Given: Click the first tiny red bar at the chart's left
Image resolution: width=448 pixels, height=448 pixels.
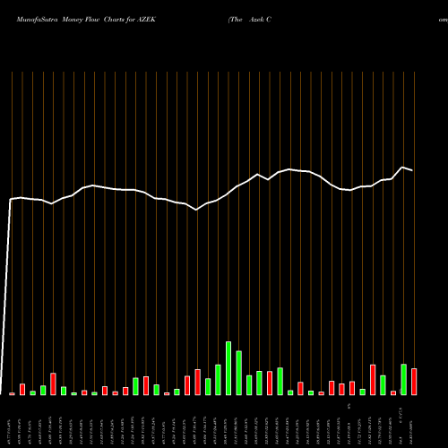Looking at the screenshot, I should 12,394.
